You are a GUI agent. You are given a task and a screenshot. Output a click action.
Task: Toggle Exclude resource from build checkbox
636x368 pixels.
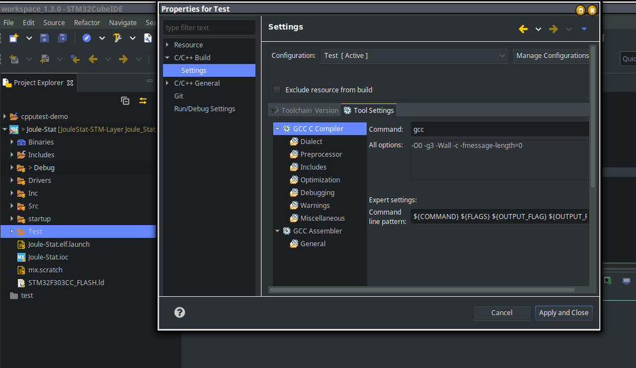[x=277, y=90]
